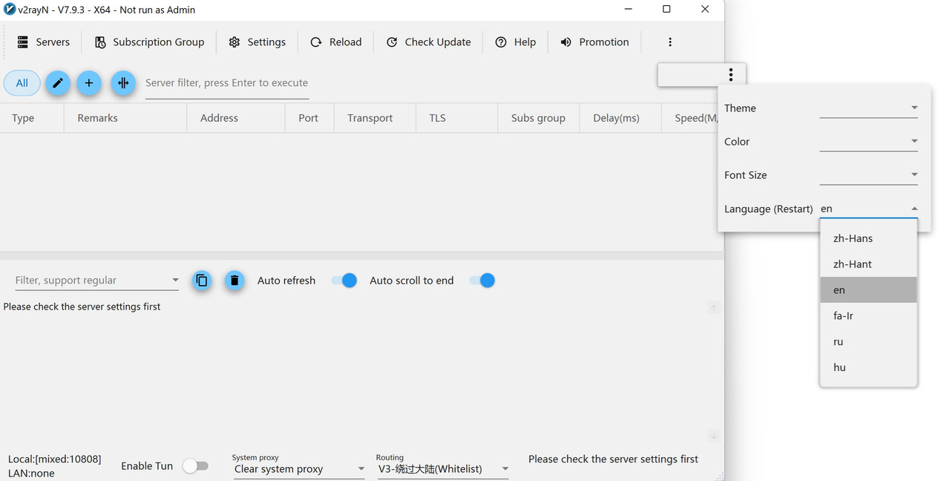Sort by the Delay(ms) column header

pos(620,118)
